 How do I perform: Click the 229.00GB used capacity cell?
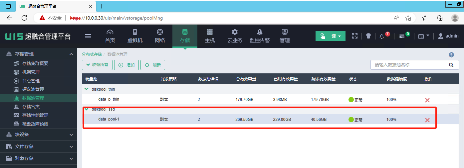(x=282, y=119)
